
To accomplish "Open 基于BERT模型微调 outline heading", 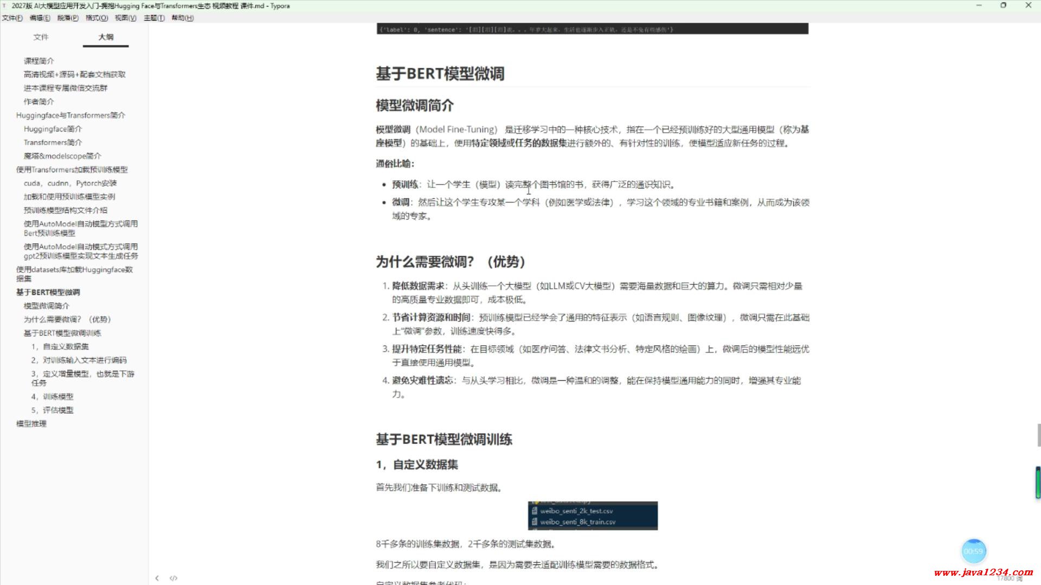I will pos(48,292).
